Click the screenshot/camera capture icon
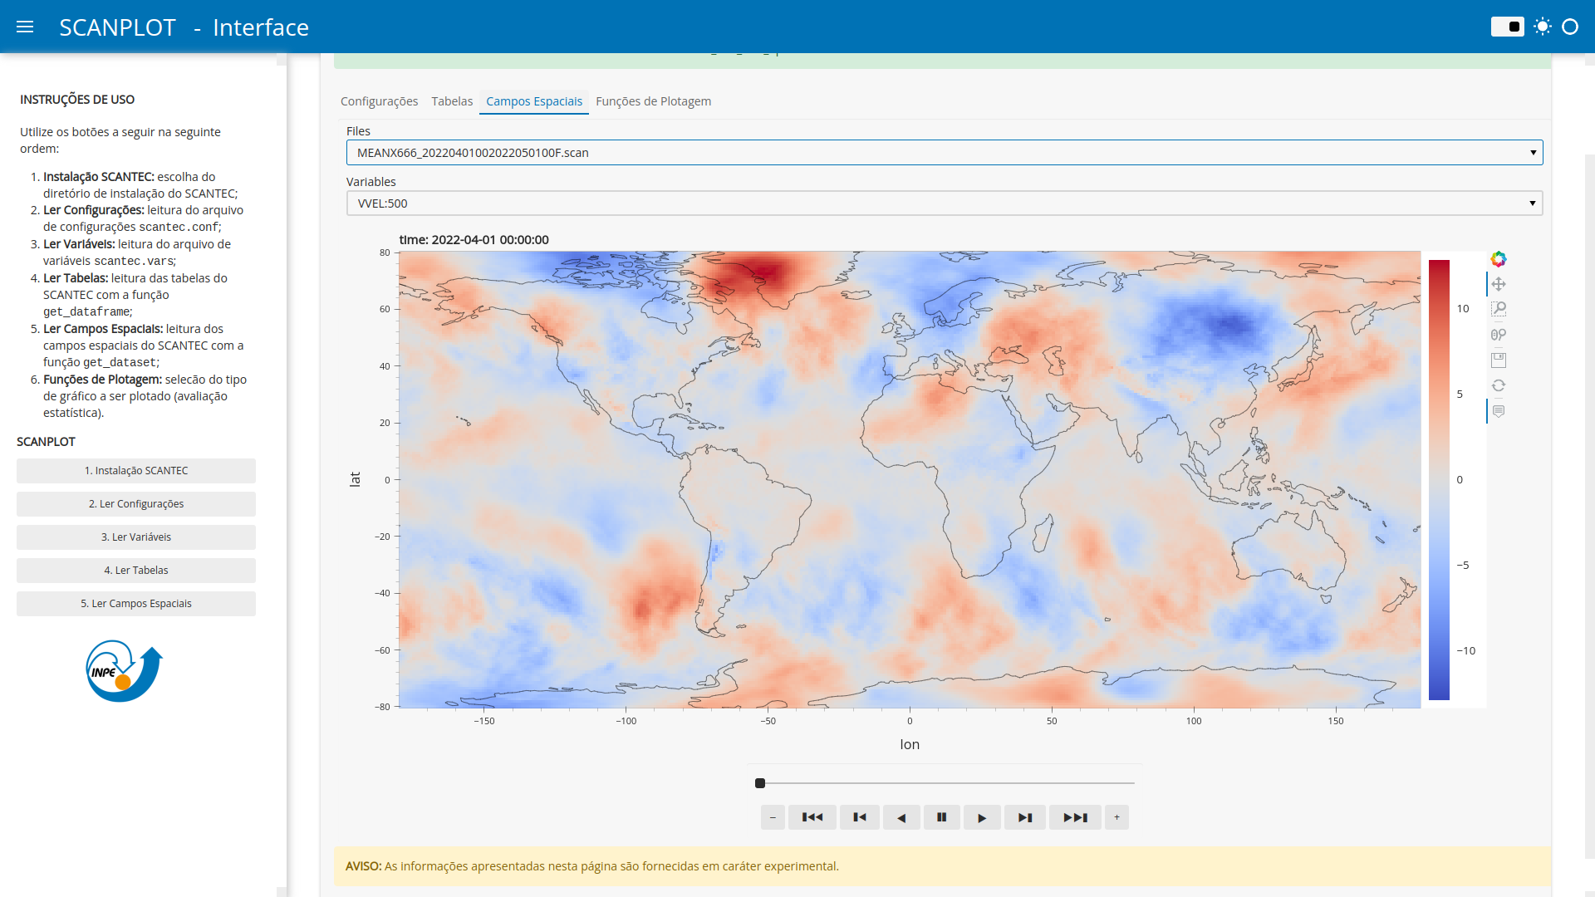 pos(1498,360)
